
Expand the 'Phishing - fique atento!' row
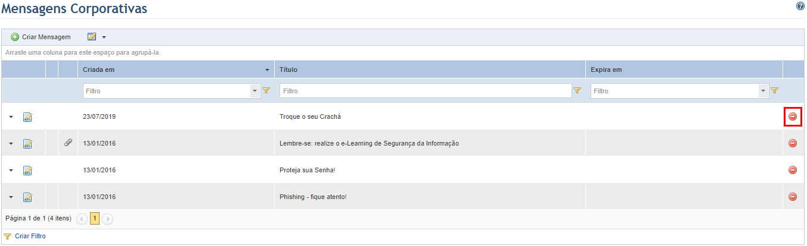[11, 197]
